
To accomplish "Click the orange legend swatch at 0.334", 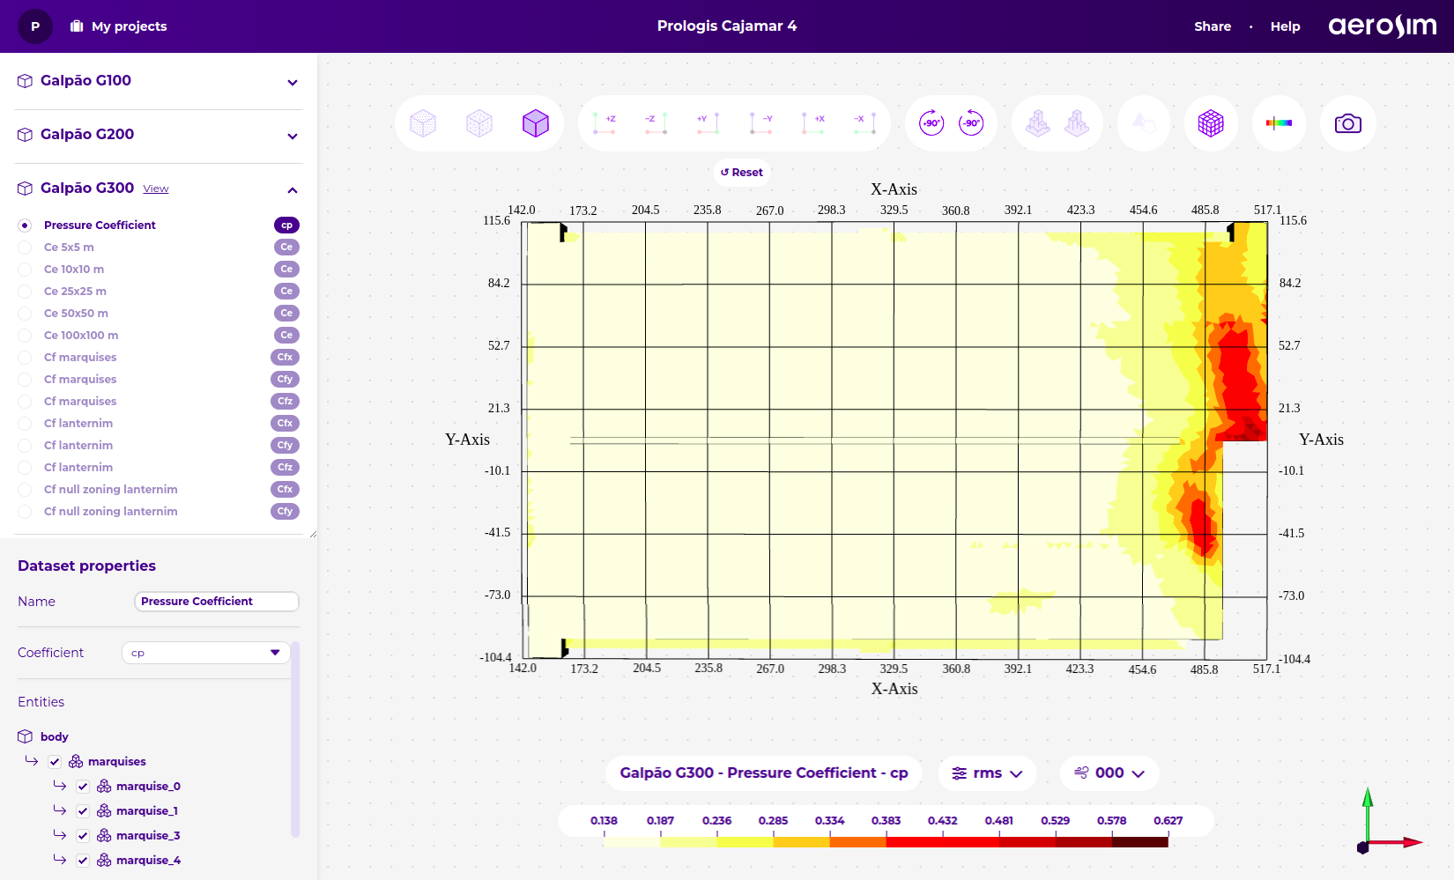I will (857, 842).
